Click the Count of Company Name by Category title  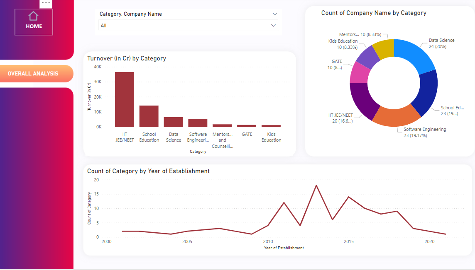(374, 13)
